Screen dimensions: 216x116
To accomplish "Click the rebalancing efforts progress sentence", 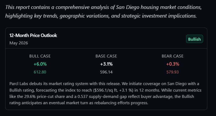I will click(x=121, y=103).
